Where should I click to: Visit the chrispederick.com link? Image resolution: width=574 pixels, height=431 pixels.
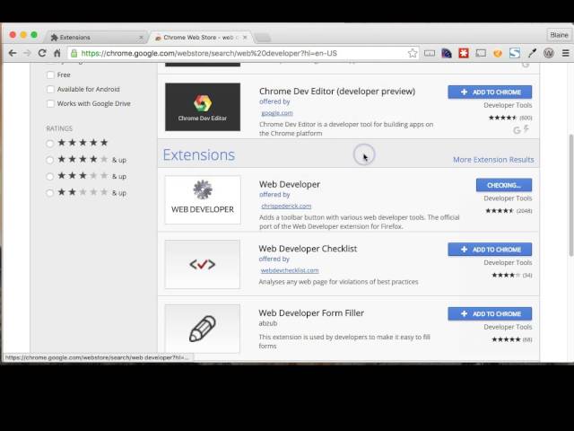coord(286,206)
